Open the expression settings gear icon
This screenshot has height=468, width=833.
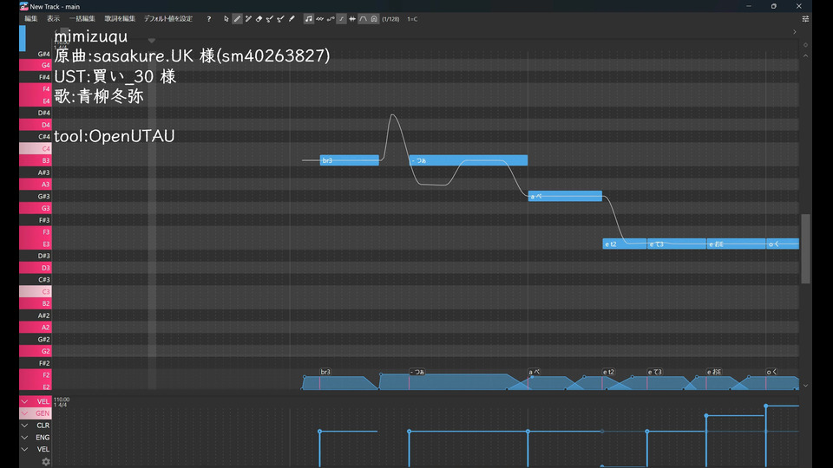tap(46, 462)
